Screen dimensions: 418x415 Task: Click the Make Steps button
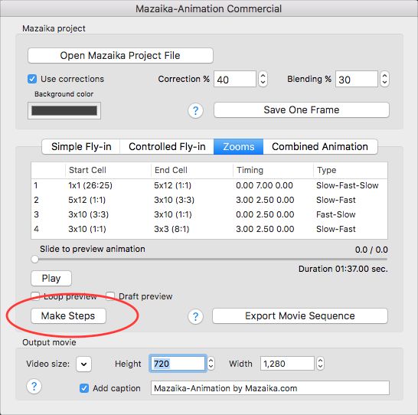[x=68, y=316]
